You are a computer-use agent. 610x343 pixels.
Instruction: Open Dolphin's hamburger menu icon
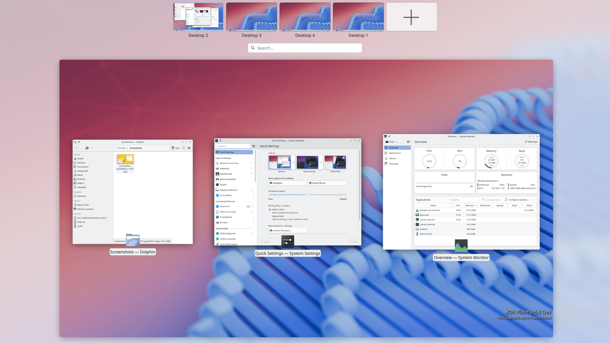(189, 148)
